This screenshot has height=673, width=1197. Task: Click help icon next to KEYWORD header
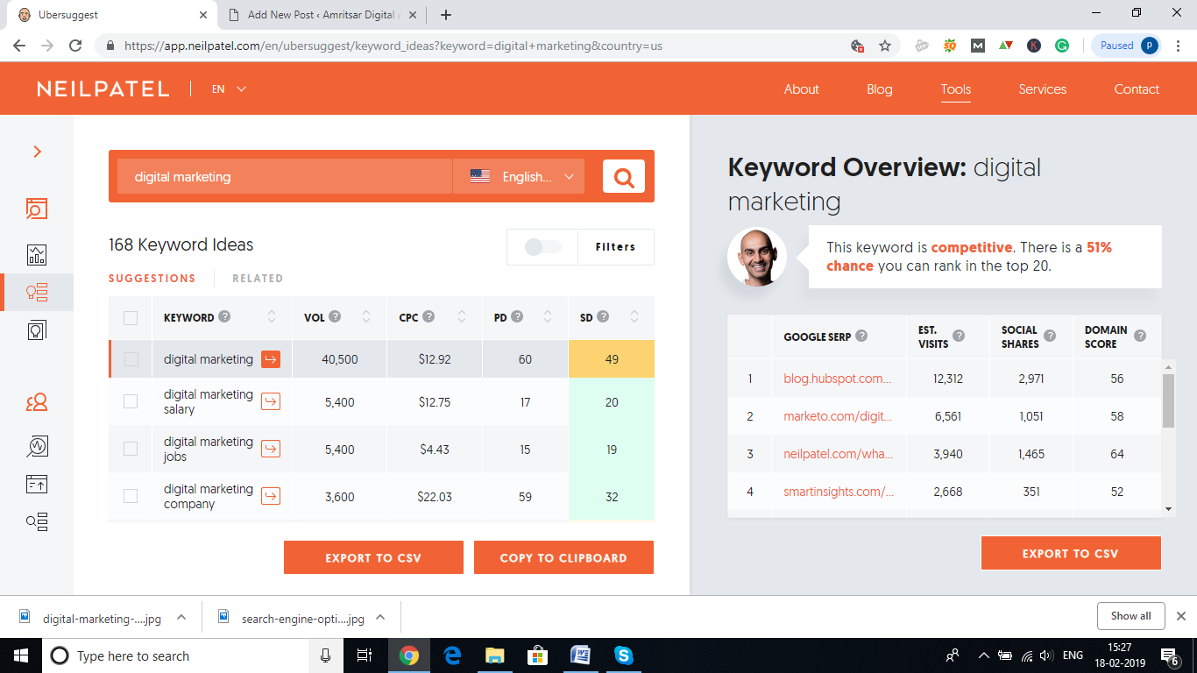pos(224,316)
